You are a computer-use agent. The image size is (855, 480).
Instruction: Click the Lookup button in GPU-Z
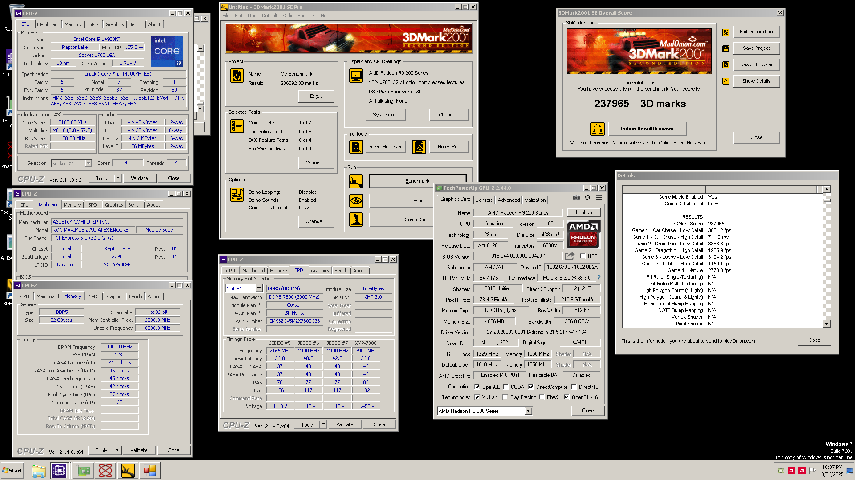(x=583, y=212)
